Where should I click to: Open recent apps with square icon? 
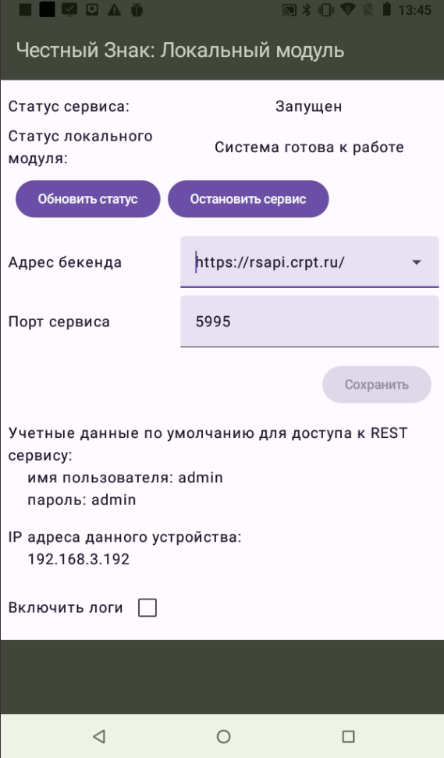click(348, 736)
